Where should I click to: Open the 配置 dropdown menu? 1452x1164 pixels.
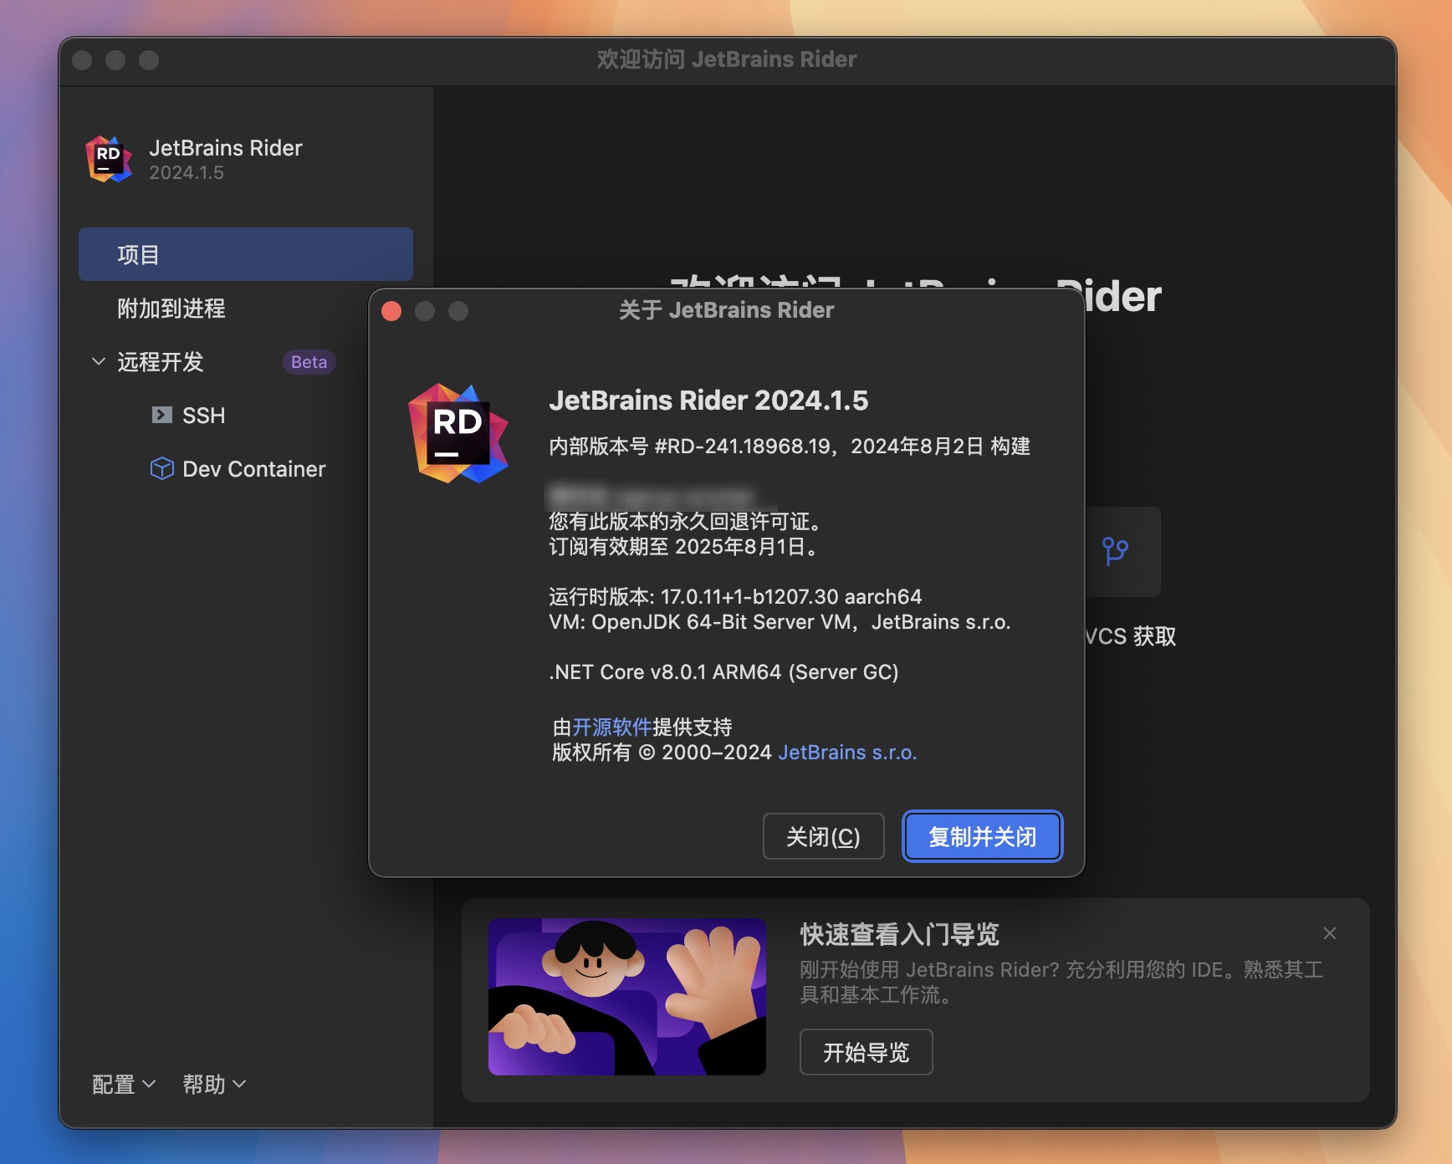(x=123, y=1084)
